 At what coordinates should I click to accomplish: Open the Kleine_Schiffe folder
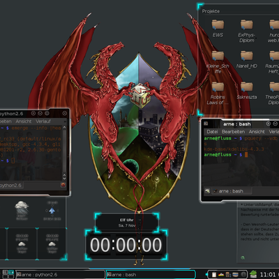[x=218, y=62]
